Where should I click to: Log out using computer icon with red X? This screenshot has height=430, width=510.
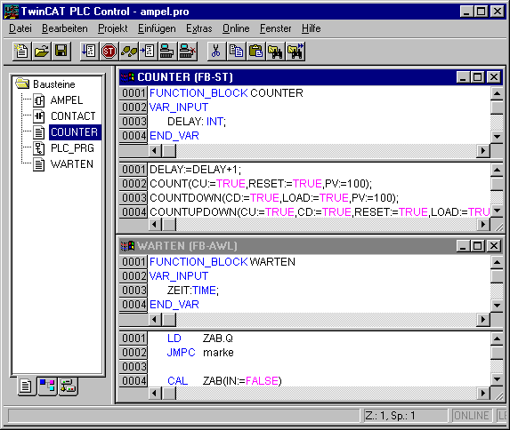click(187, 52)
